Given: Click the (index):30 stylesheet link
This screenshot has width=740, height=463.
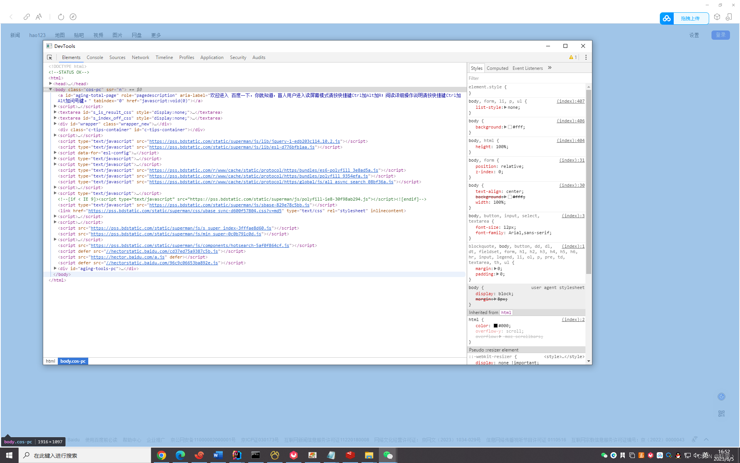Looking at the screenshot, I should (x=572, y=185).
